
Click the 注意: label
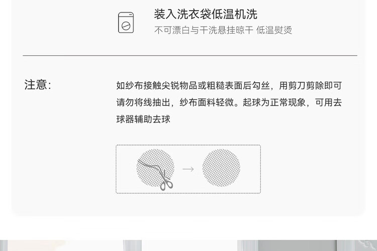point(38,85)
